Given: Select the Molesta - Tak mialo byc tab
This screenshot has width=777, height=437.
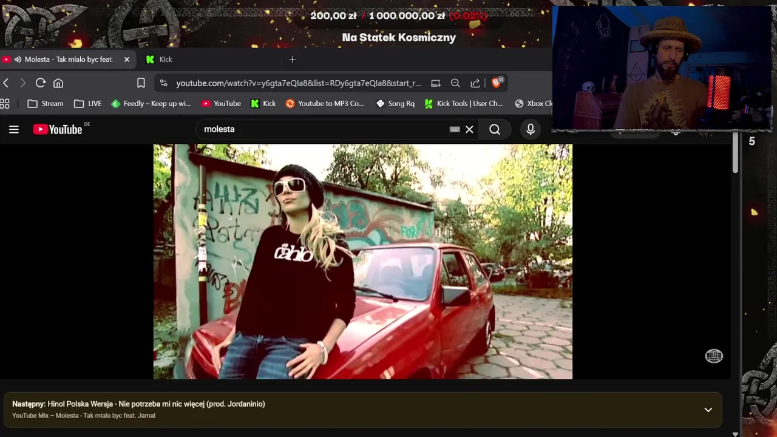Looking at the screenshot, I should tap(69, 59).
